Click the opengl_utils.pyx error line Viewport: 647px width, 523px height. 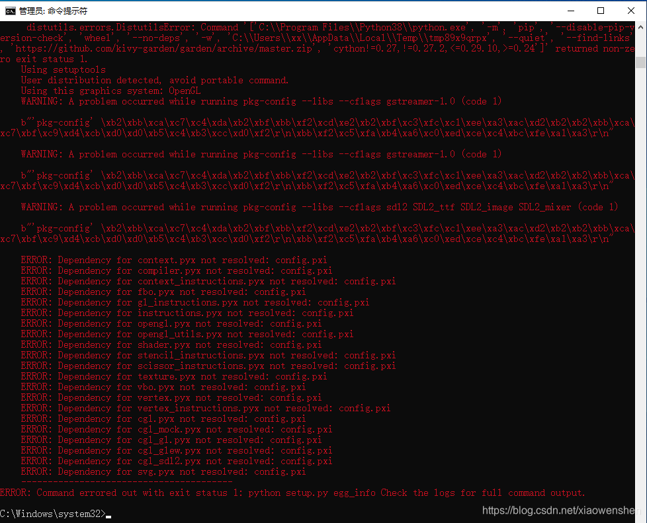[187, 334]
